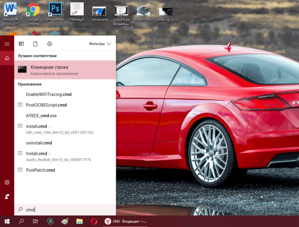Viewport: 299px width, 227px height.
Task: Open install.cmd from MEI_Intel folder
Action: 65,129
